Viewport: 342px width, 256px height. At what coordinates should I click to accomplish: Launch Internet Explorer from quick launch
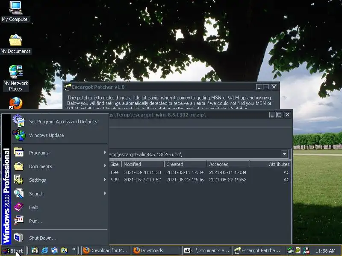[44, 250]
